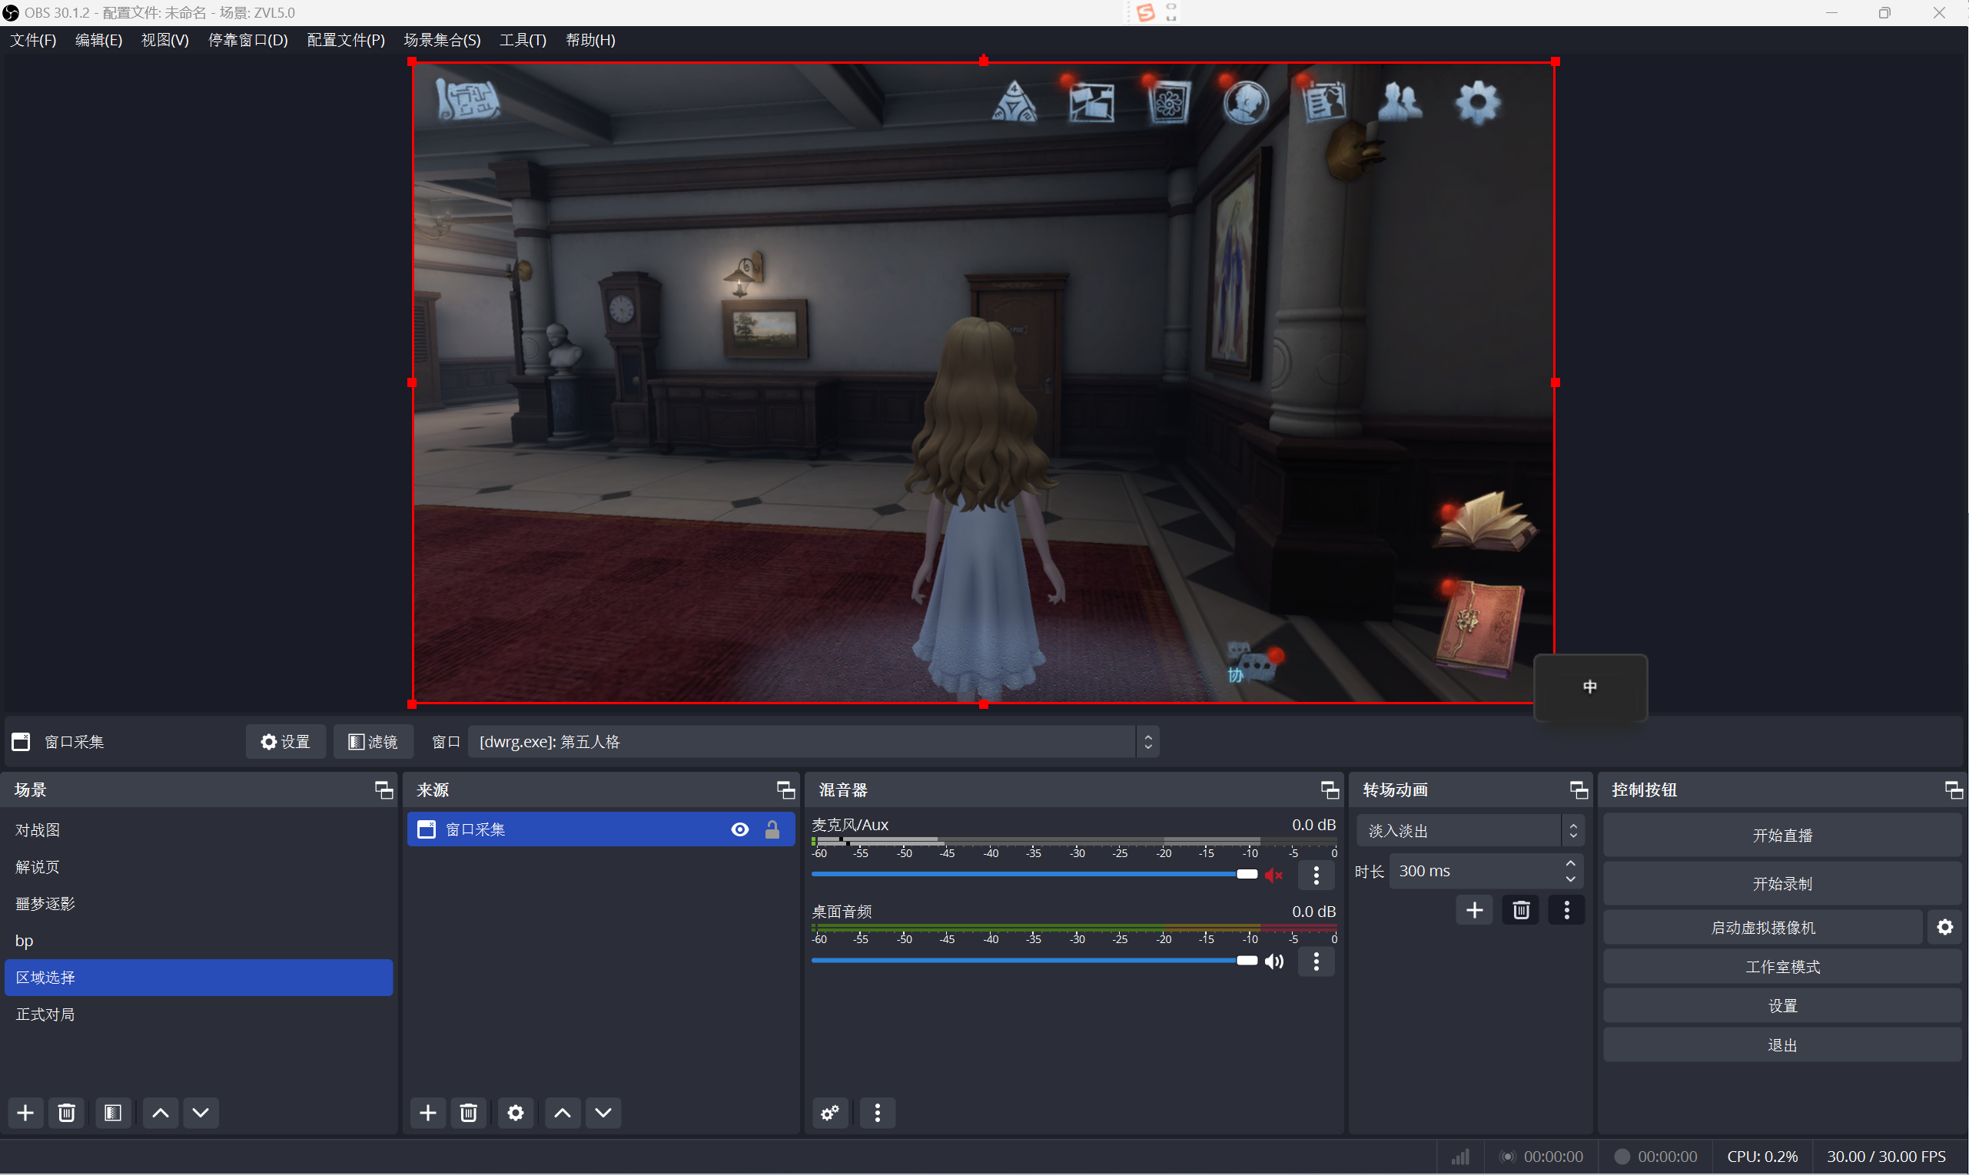Add a new source with plus icon
The height and width of the screenshot is (1175, 1969).
pyautogui.click(x=428, y=1113)
